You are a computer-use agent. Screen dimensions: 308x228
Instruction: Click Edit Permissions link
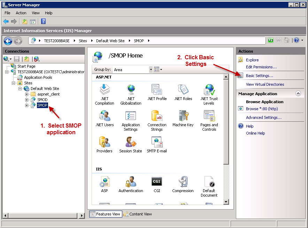tap(261, 67)
